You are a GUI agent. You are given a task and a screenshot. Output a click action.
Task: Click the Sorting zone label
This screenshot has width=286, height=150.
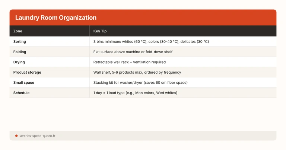[x=19, y=41]
